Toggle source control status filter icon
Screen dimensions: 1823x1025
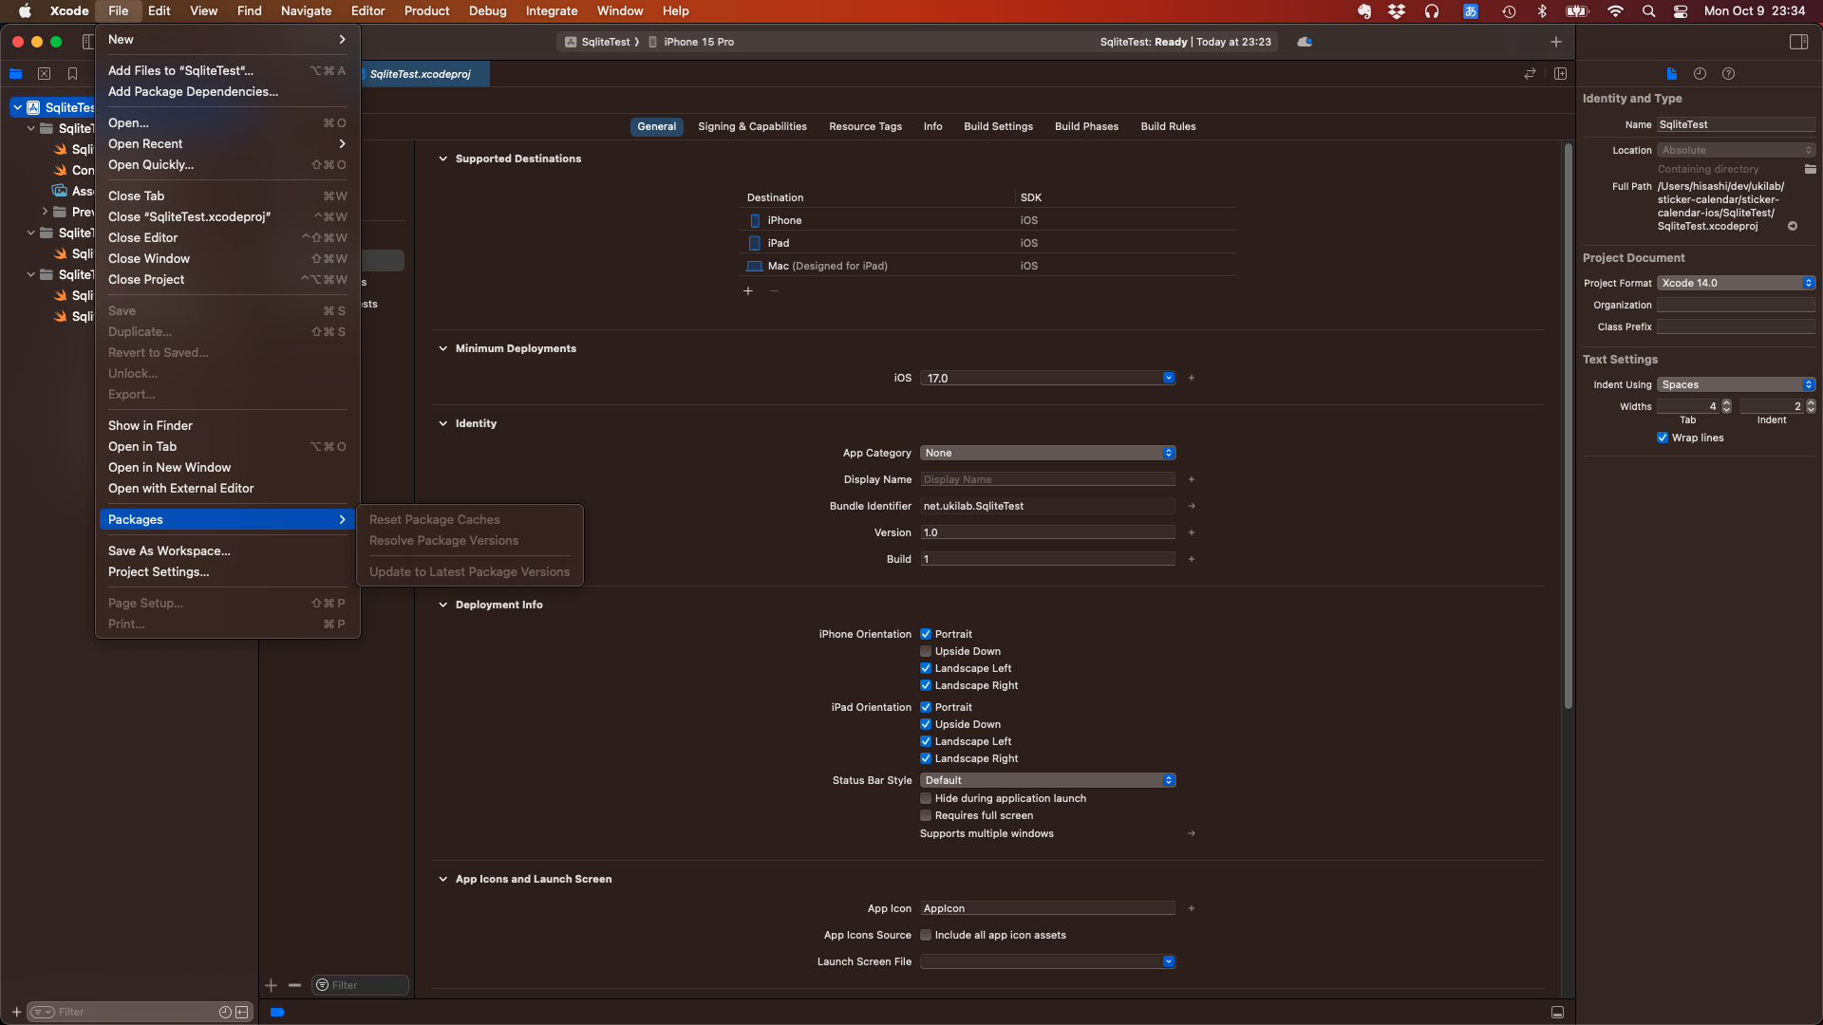[242, 1012]
